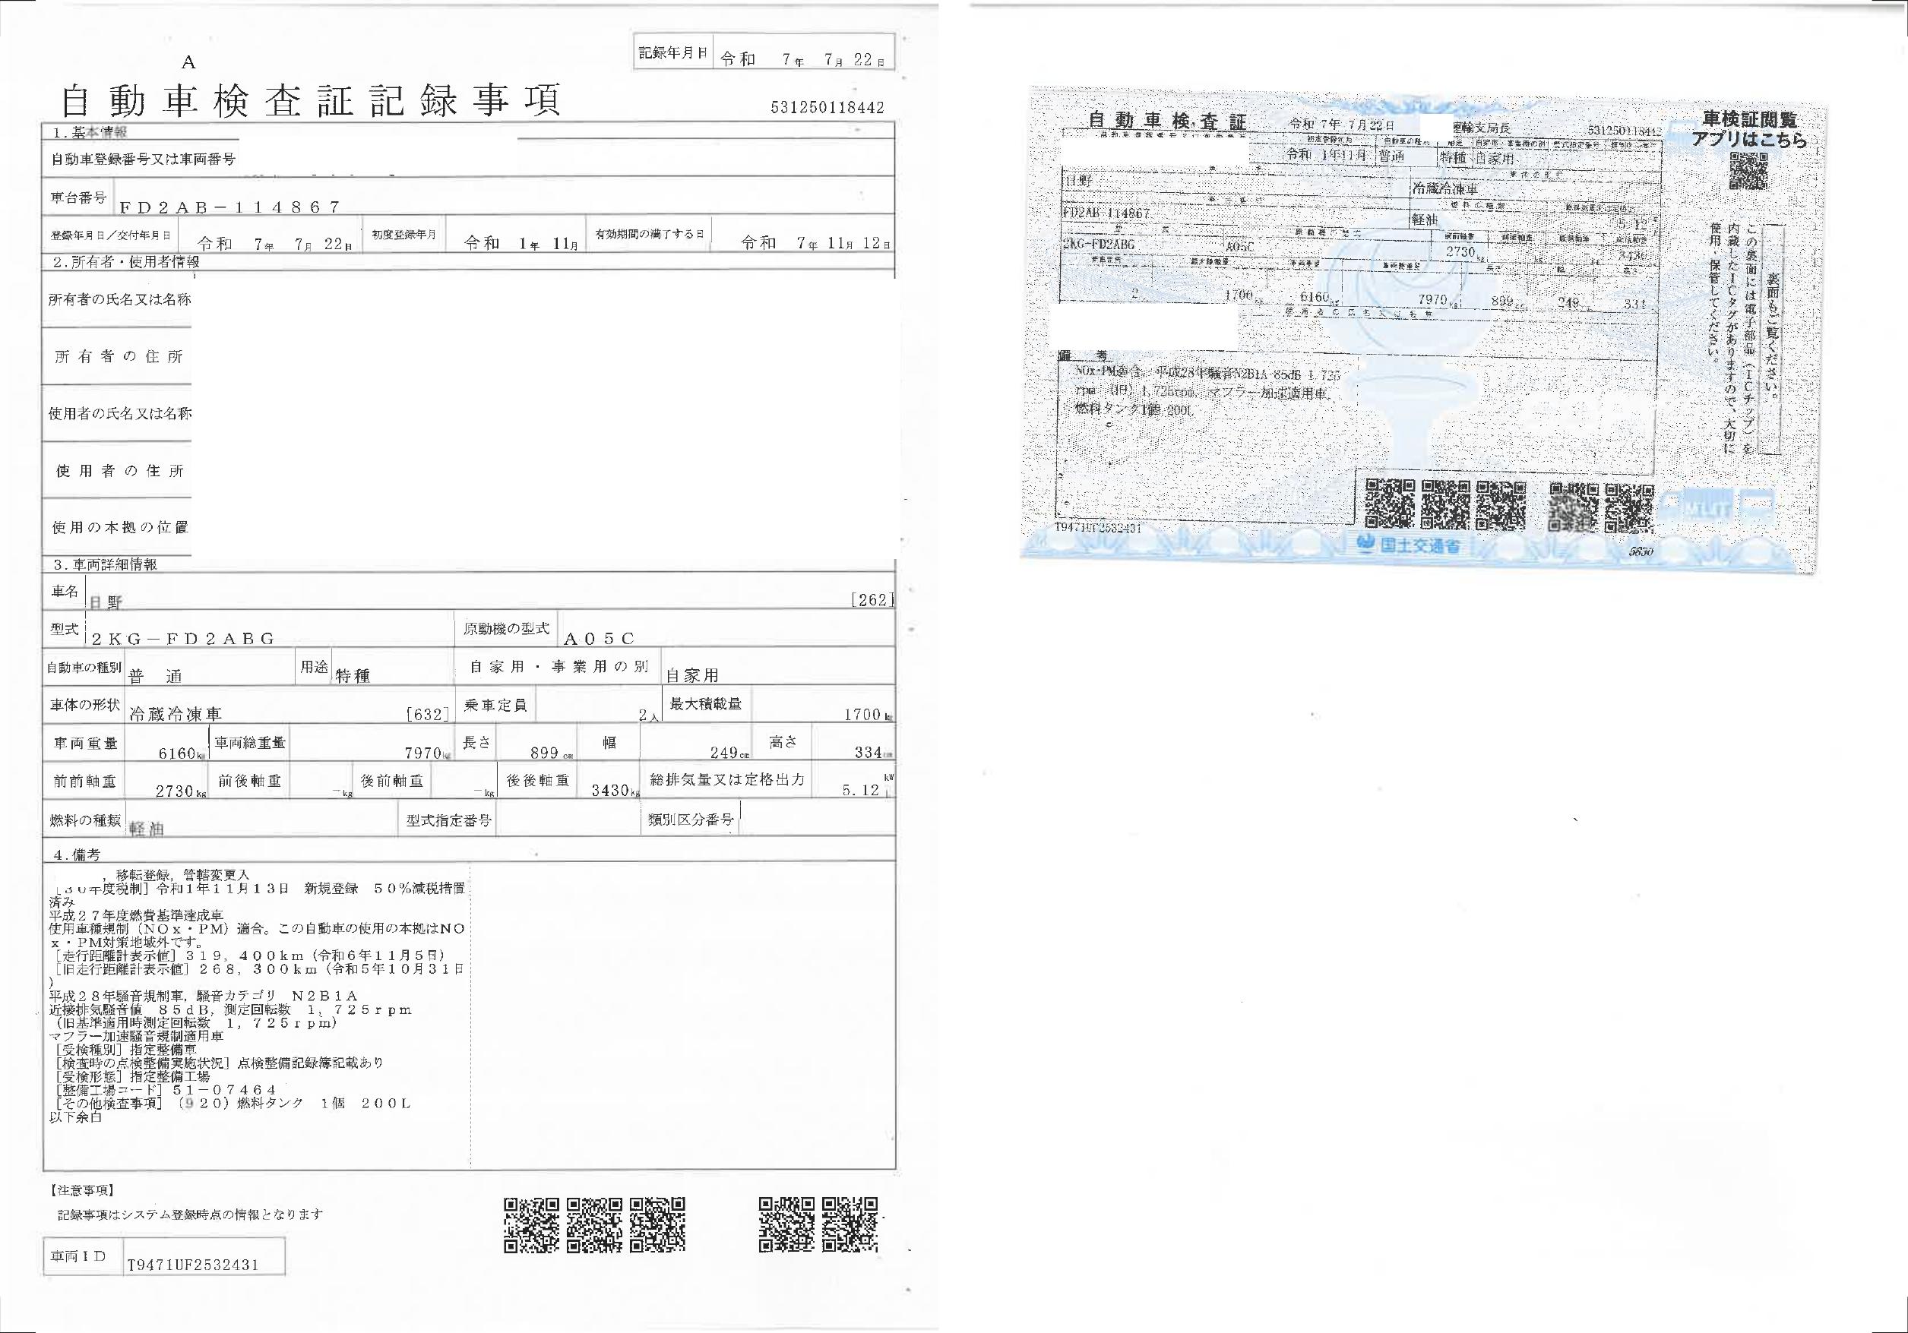Click the 幅 label
Screen dimensions: 1908x1333
click(609, 743)
